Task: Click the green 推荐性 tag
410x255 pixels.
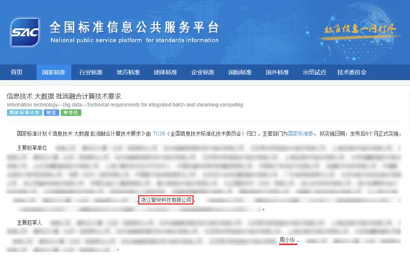Action: 71,113
